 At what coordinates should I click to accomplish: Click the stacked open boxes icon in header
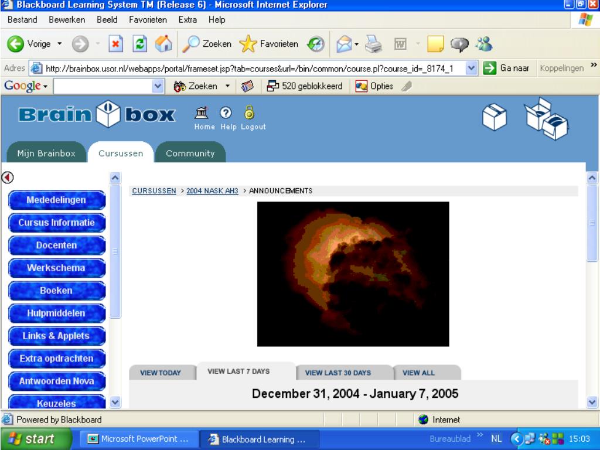[547, 119]
